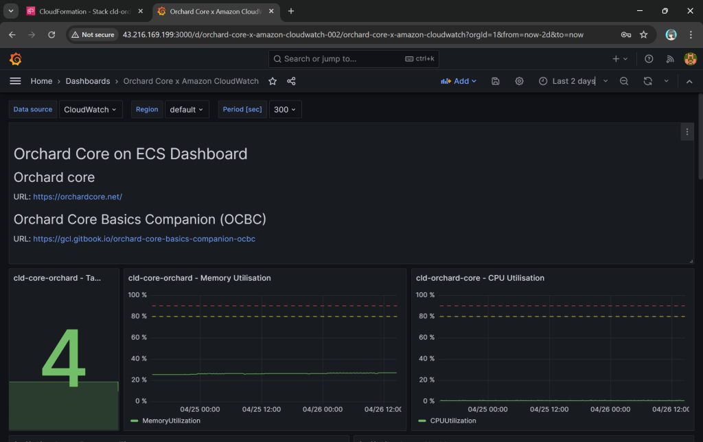Click the Grafana logo icon
Image resolution: width=703 pixels, height=442 pixels.
click(x=15, y=59)
